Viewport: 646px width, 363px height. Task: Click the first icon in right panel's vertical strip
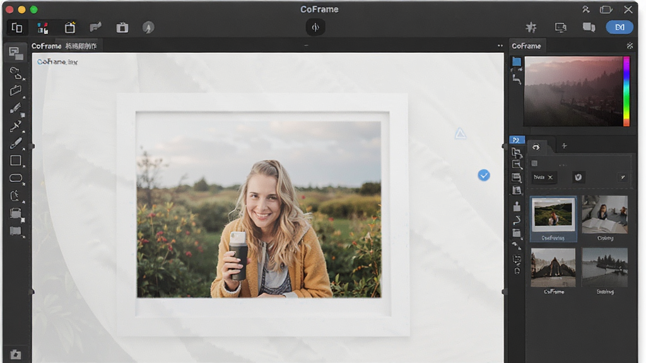tap(517, 153)
